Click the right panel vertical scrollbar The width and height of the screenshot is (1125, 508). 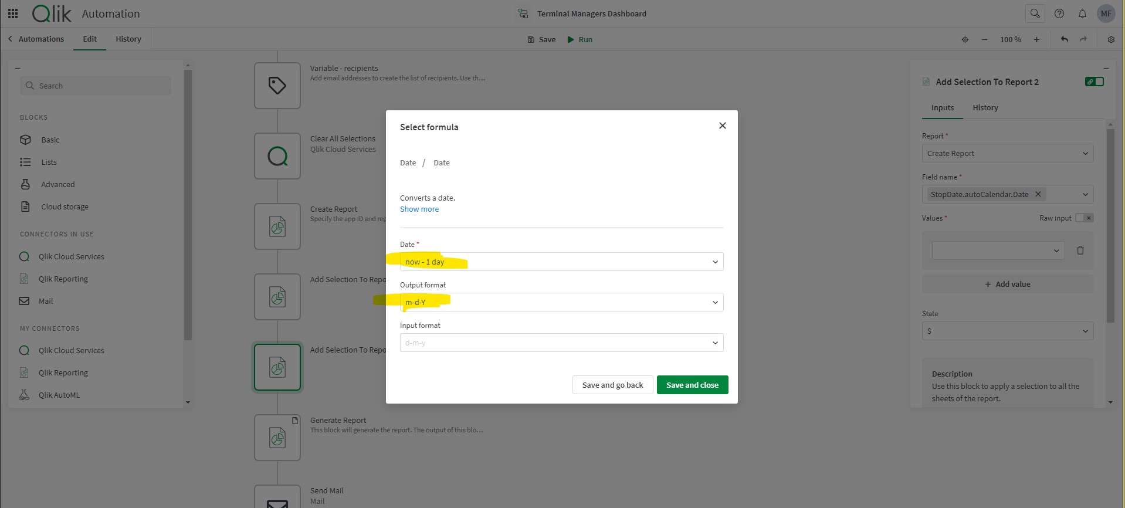click(x=1110, y=225)
